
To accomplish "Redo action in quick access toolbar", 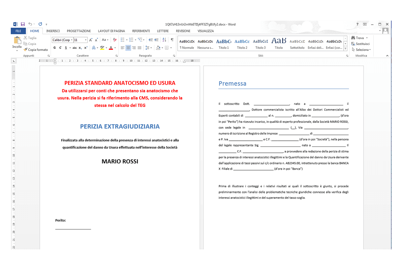I will tap(40, 24).
